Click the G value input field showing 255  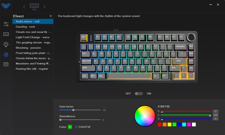[215, 115]
